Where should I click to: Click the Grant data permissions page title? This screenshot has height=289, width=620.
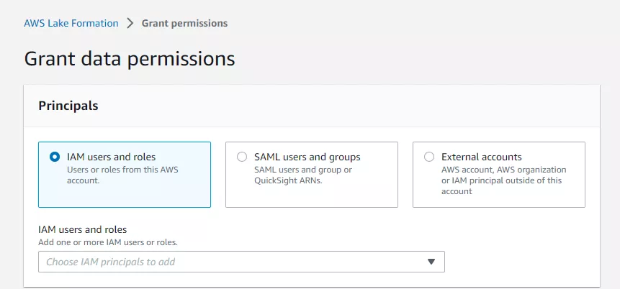[x=130, y=58]
